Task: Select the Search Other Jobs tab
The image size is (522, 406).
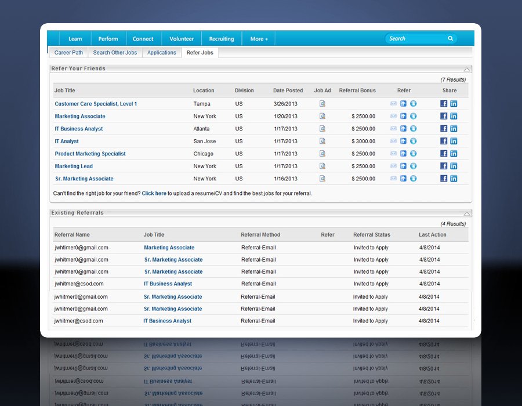Action: coord(115,53)
